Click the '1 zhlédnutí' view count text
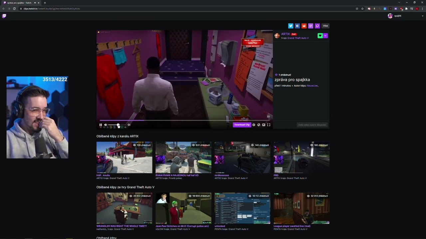 point(285,75)
